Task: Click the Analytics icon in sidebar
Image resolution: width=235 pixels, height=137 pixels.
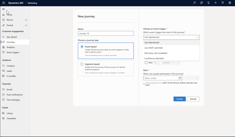Action: pyautogui.click(x=3, y=47)
